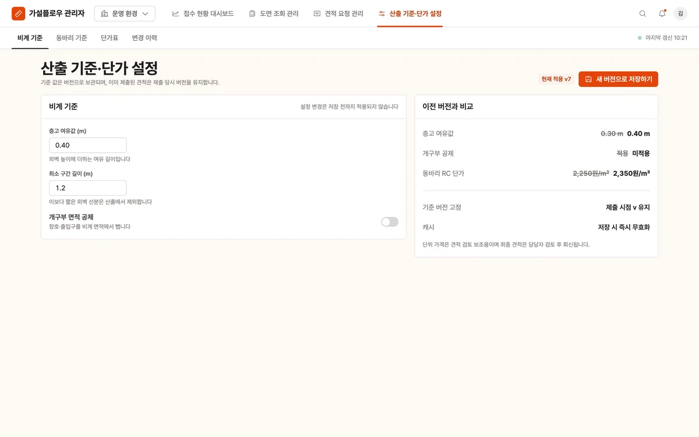Click the search magnifier icon

pos(642,13)
